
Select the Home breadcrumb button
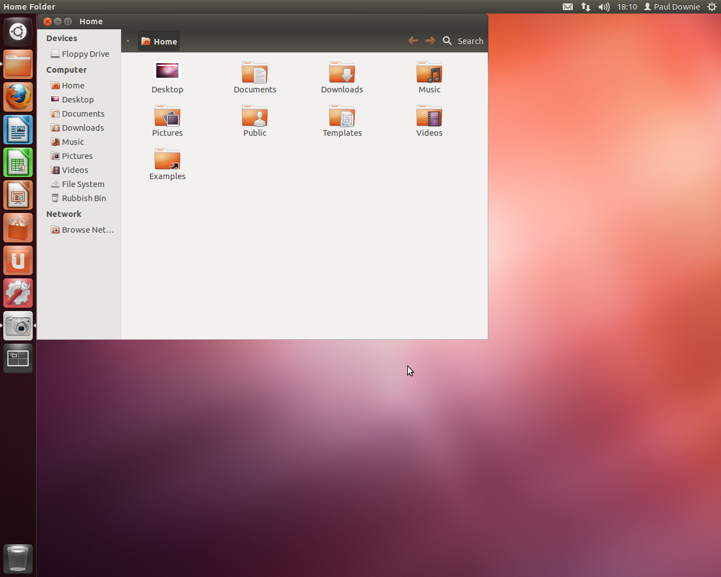coord(158,41)
